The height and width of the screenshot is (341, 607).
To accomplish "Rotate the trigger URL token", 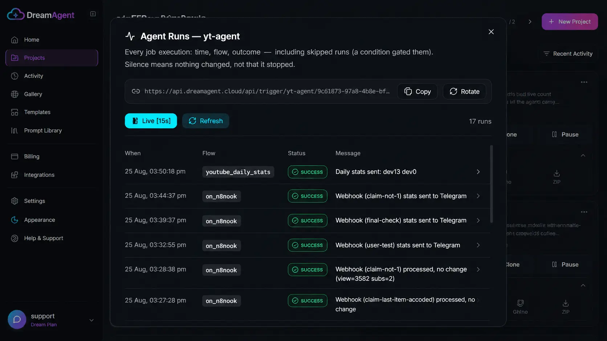I will tap(464, 91).
